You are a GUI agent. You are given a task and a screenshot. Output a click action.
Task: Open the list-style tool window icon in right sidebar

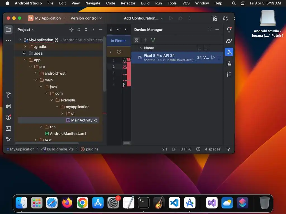[x=229, y=74]
